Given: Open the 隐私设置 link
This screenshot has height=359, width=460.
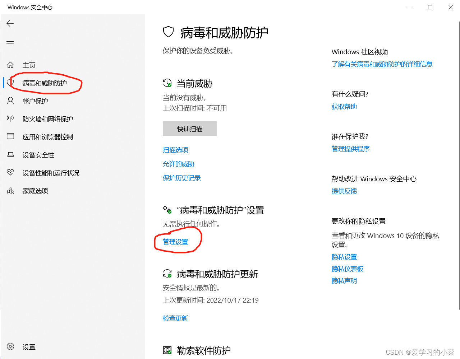Looking at the screenshot, I should click(344, 257).
